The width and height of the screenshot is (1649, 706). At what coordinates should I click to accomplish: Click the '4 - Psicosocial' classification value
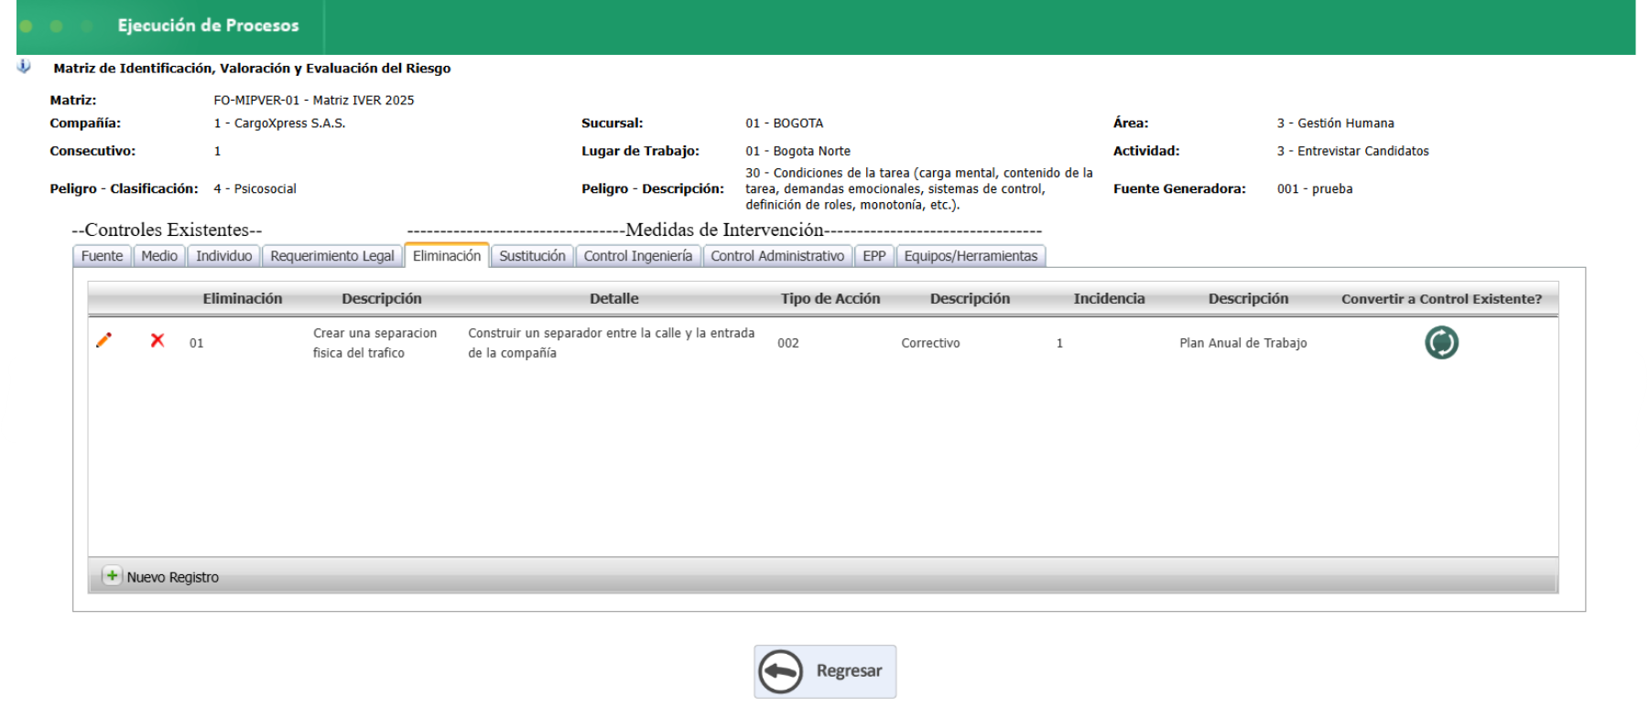[255, 189]
